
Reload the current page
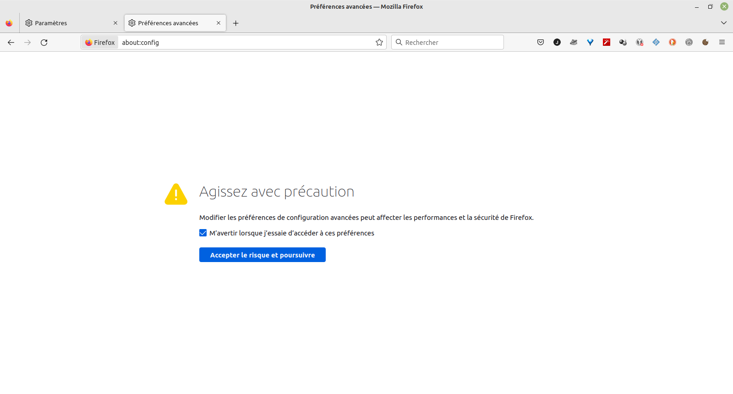point(44,42)
